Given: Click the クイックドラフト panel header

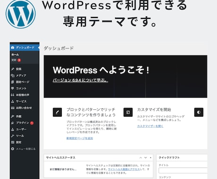Looking at the screenshot, I should [x=182, y=158].
